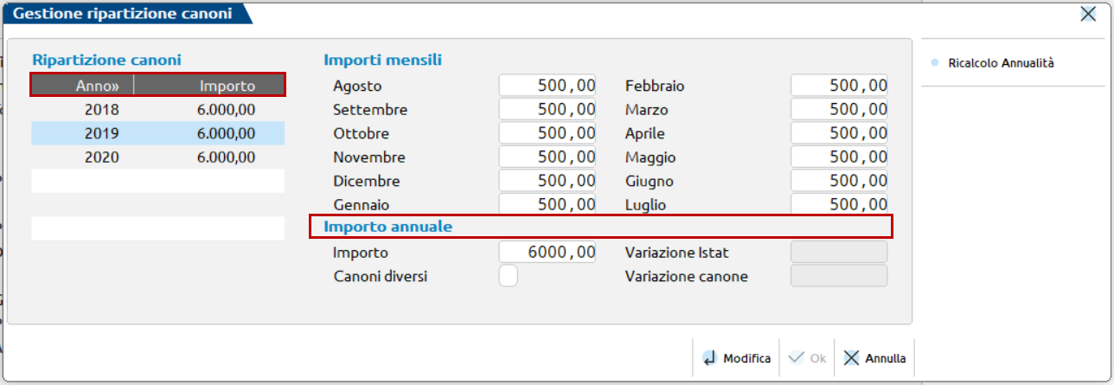Viewport: 1114px width, 385px height.
Task: Click the Febbraio amount field
Action: 839,86
